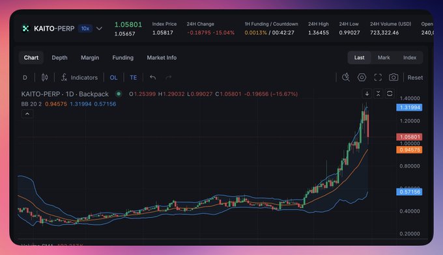443x255 pixels.
Task: Click the 0.0013% funding rate value
Action: point(255,33)
